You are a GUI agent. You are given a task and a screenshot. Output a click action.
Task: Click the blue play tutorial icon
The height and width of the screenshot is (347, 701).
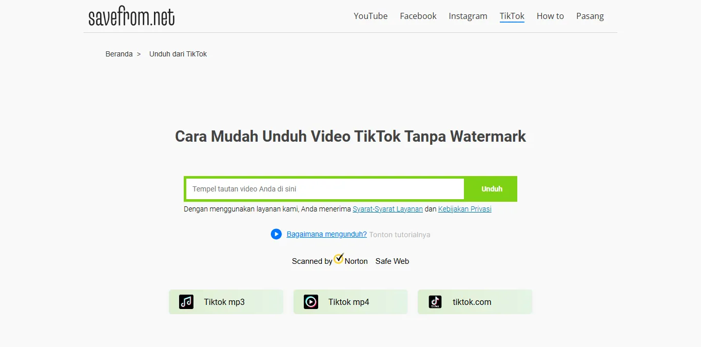(276, 235)
